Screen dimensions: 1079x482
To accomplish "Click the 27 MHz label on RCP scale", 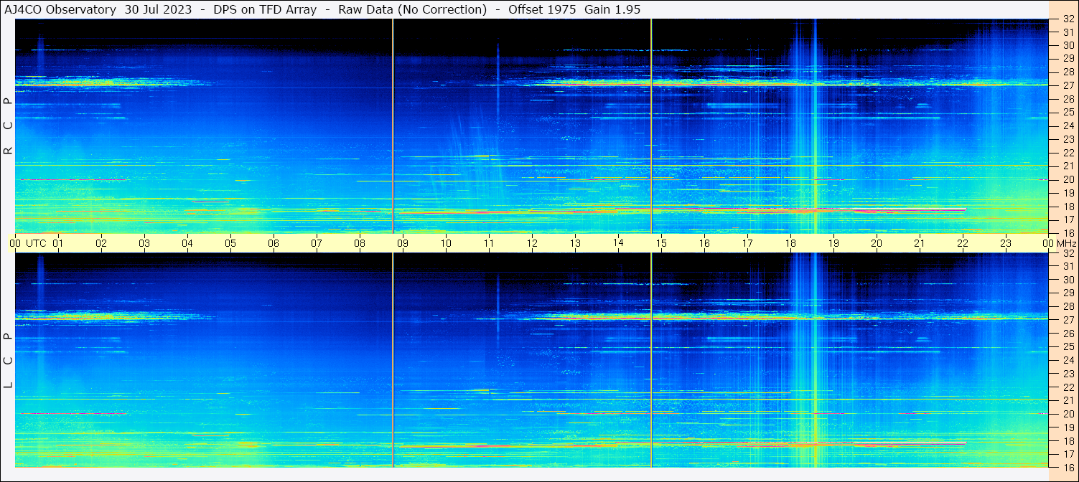I will 1068,85.
